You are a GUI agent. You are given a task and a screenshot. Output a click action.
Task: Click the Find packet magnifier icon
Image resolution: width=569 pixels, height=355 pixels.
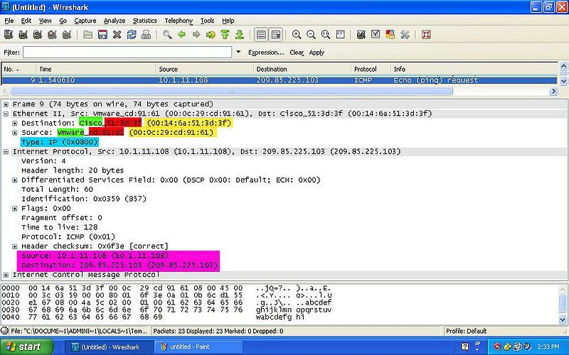[167, 34]
